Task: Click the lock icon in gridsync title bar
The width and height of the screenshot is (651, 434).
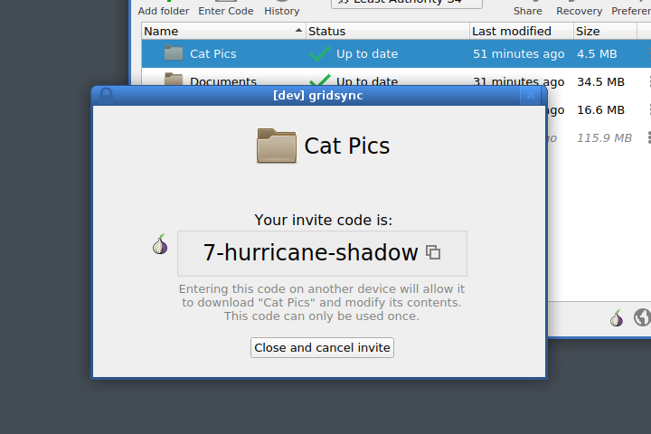Action: [x=106, y=96]
